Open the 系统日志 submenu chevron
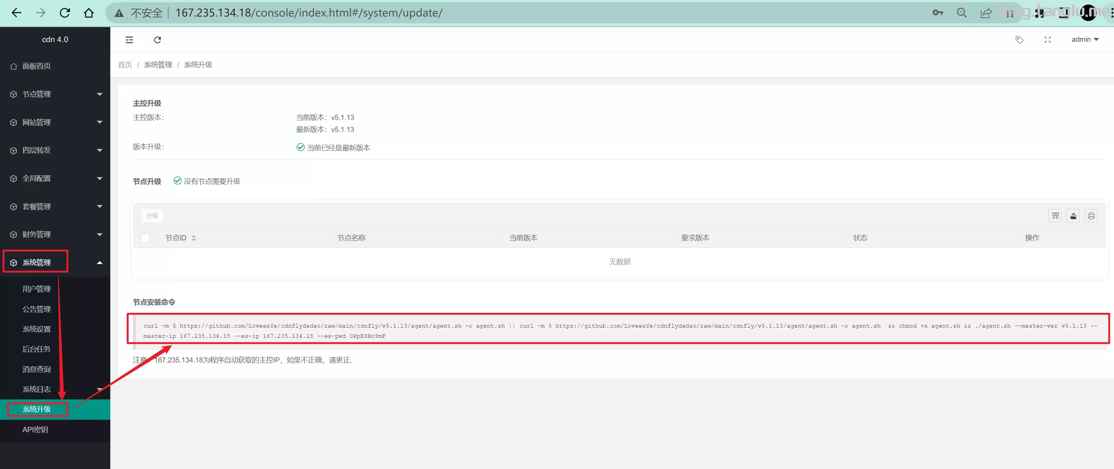 pos(99,389)
